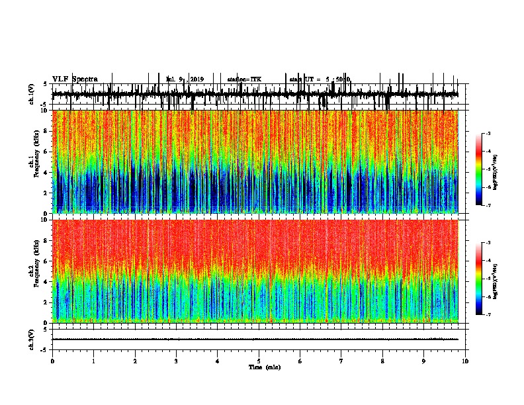Click the "-7" value below ch.2 color bar

click(488, 314)
